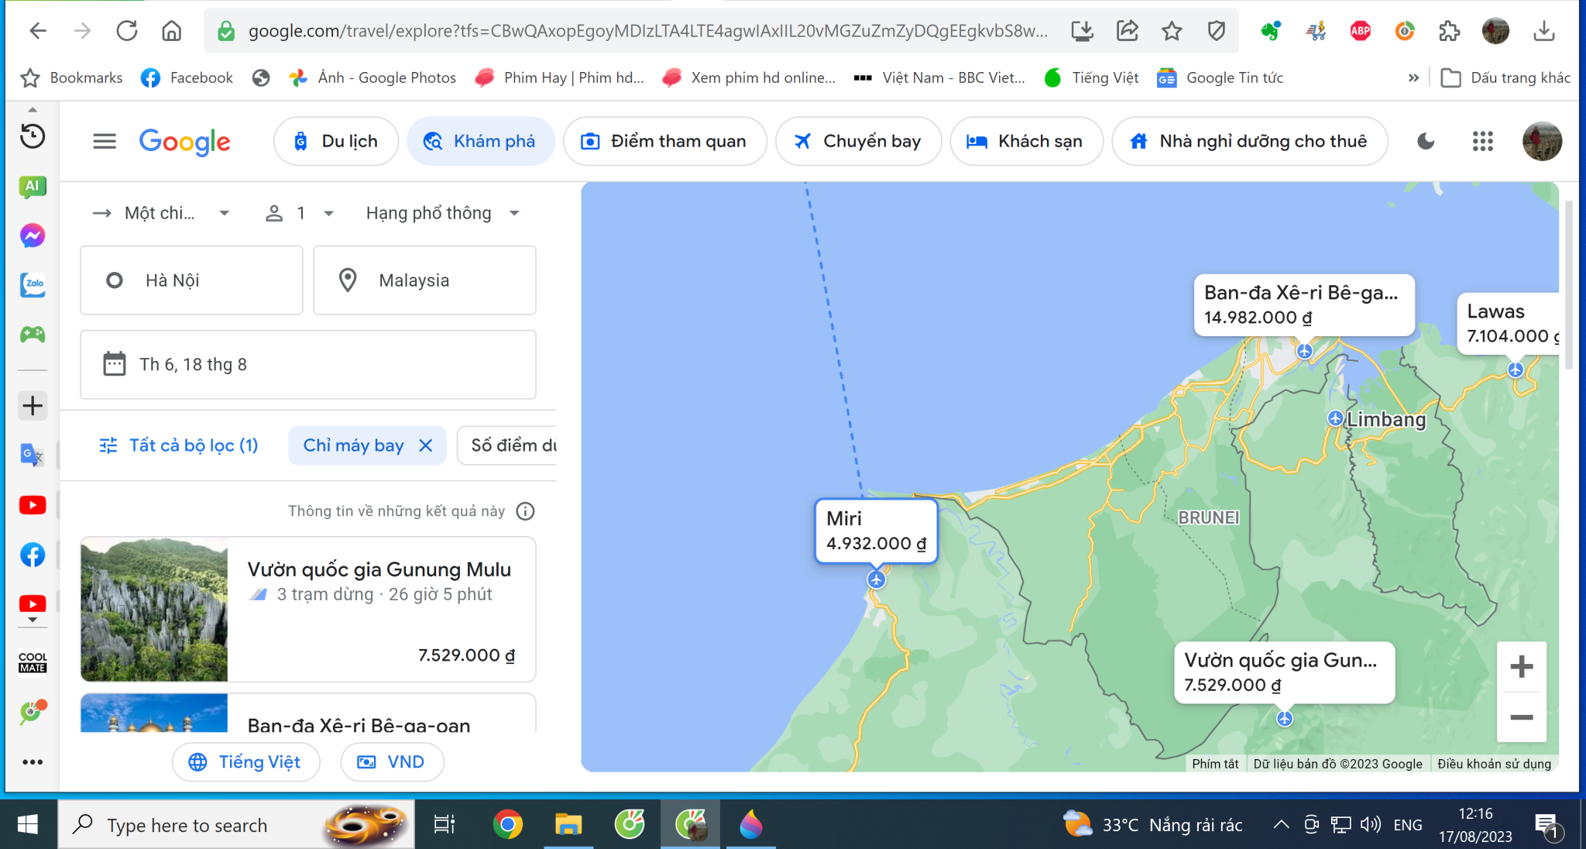Switch to Điểm tham quan tab
Image resolution: width=1586 pixels, height=849 pixels.
pyautogui.click(x=664, y=141)
